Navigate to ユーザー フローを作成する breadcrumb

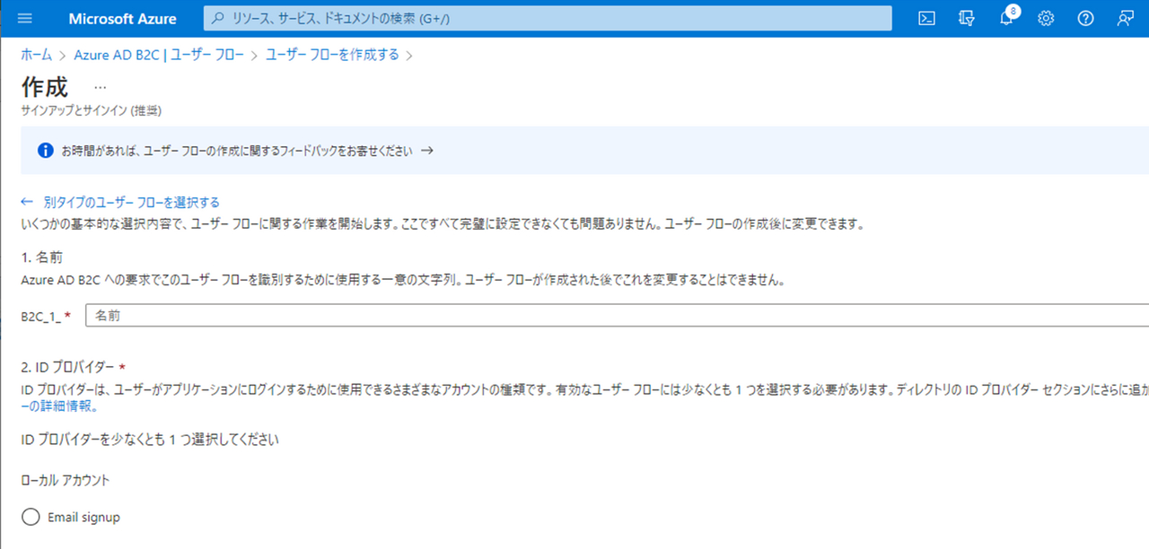tap(332, 55)
